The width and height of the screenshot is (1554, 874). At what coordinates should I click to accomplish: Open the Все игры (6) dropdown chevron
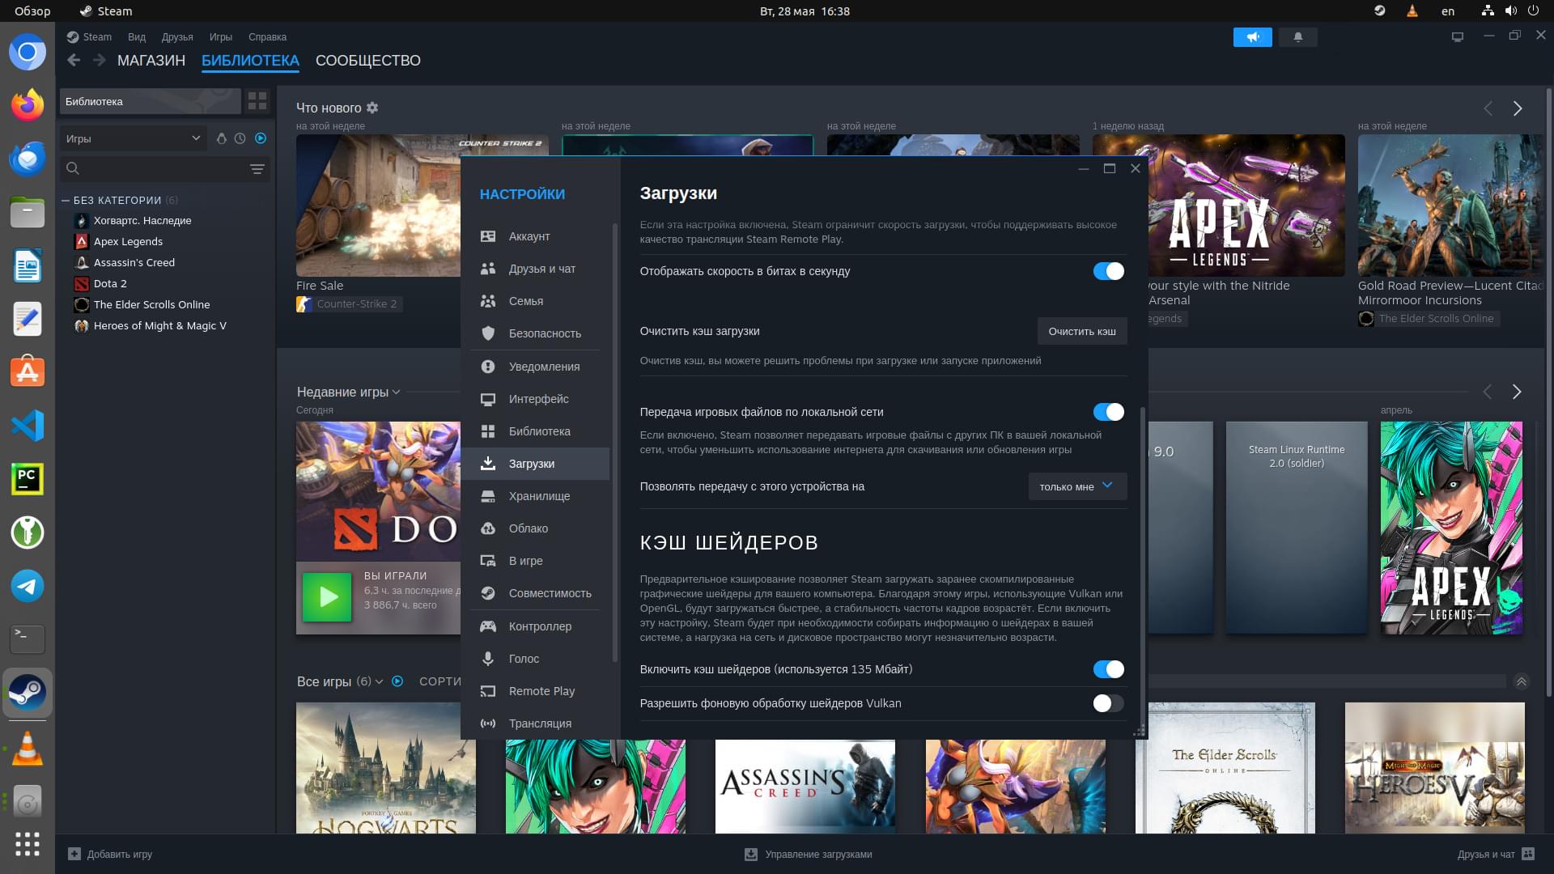(x=379, y=681)
